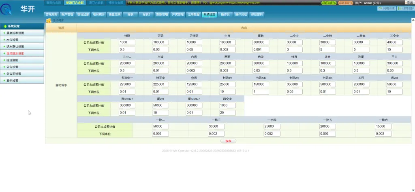This screenshot has height=192, width=415.
Task: Click the 半波 下调水位 field
Action: click(160, 70)
